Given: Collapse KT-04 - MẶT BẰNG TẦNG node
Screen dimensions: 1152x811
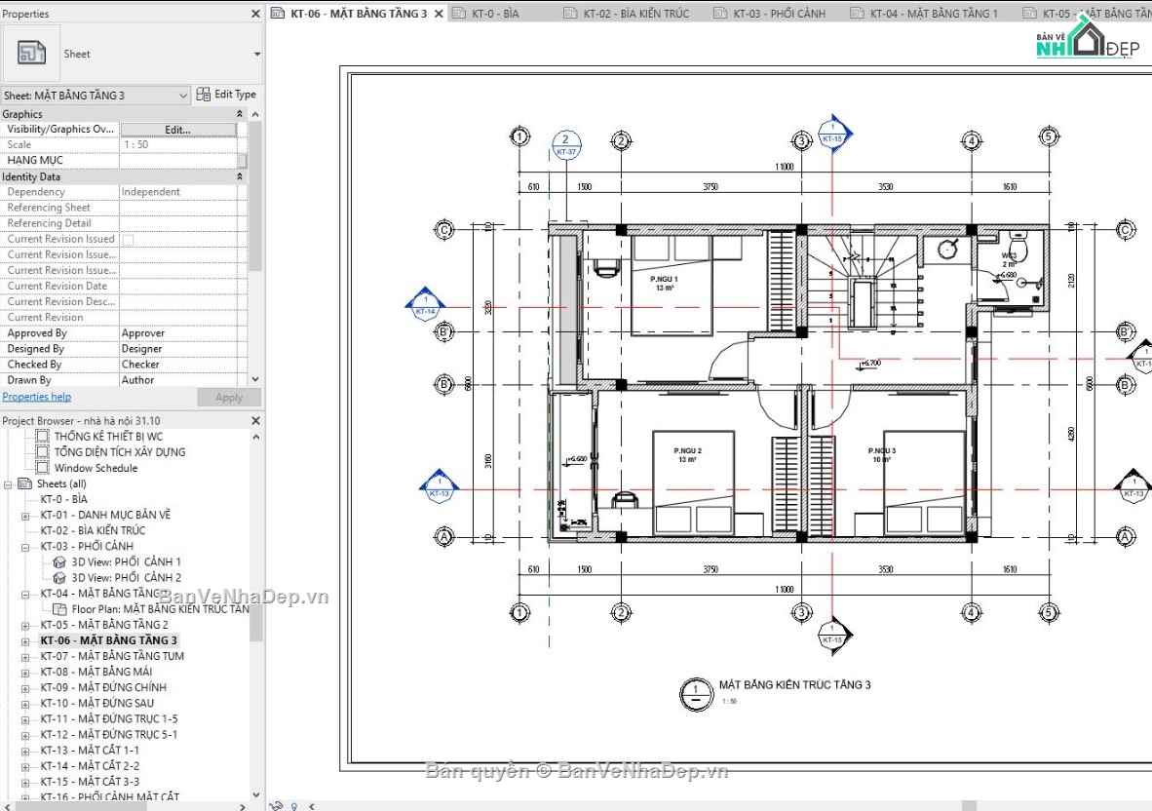Looking at the screenshot, I should pyautogui.click(x=25, y=595).
